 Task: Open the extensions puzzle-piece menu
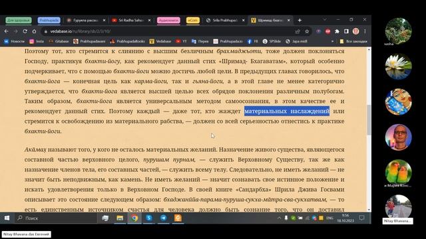[x=337, y=31]
